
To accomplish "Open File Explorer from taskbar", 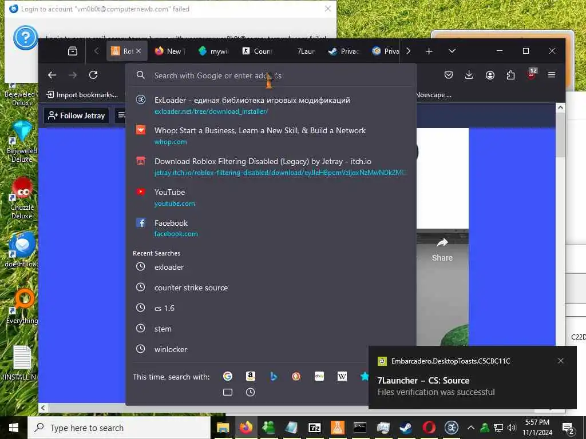I will coord(223,428).
